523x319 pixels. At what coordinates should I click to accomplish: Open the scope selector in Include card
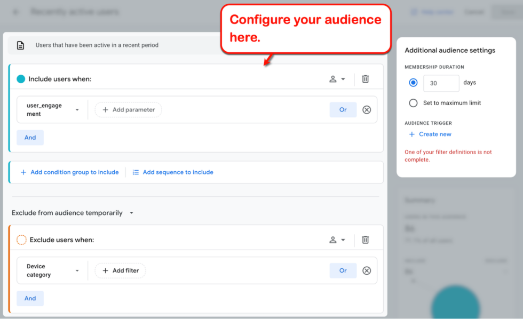(337, 78)
